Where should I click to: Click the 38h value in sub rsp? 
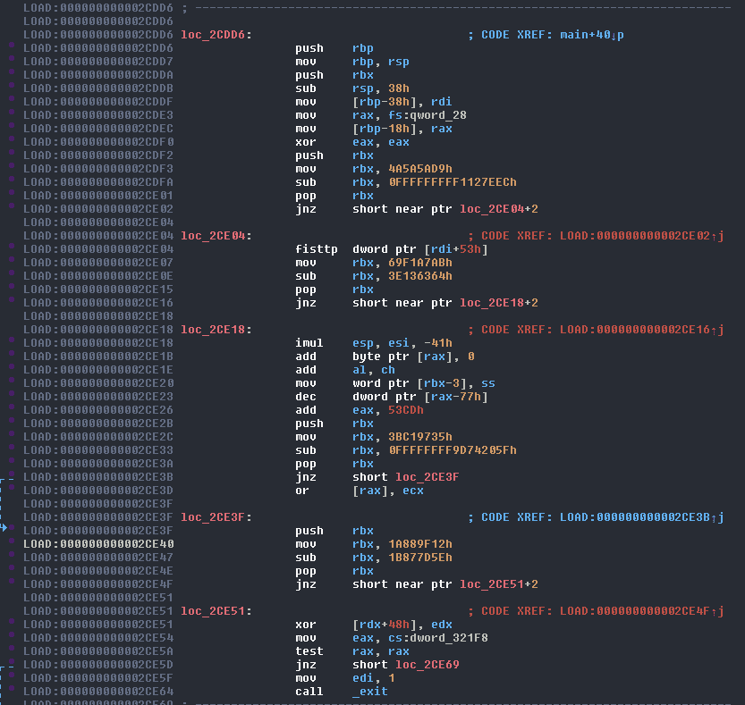coord(399,88)
